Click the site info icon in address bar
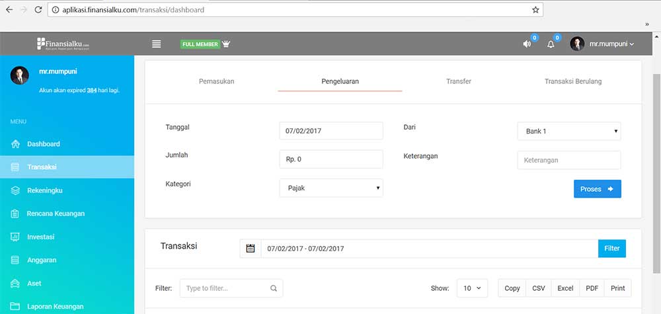 tap(56, 10)
